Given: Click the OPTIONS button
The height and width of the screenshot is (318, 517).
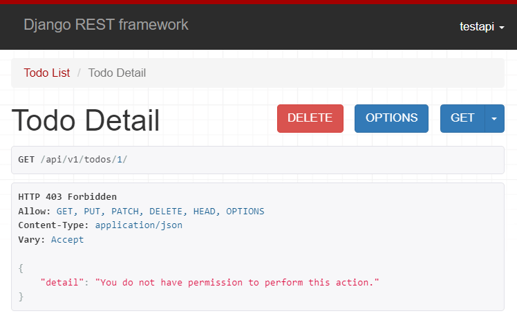Looking at the screenshot, I should pyautogui.click(x=391, y=118).
